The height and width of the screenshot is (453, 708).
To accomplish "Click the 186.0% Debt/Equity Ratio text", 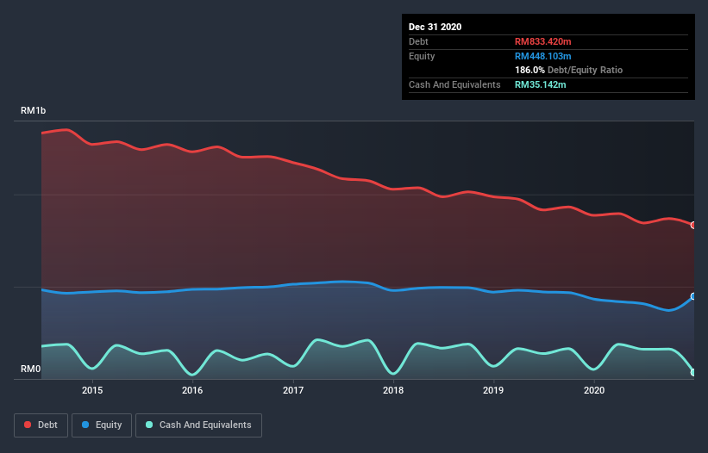I will pyautogui.click(x=568, y=70).
